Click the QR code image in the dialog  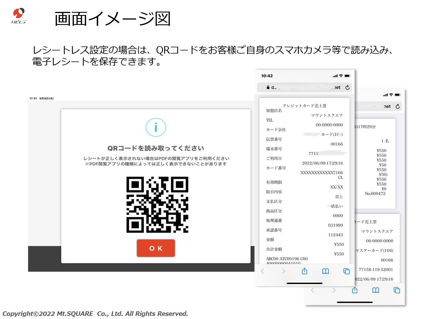click(x=157, y=205)
